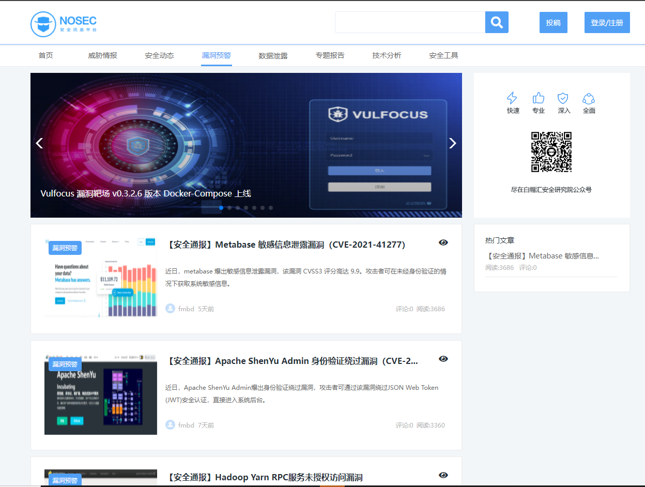Click 漏洞预警 tag on Hadoop thumbnail
Screen dimensions: 645x487
coord(65,480)
